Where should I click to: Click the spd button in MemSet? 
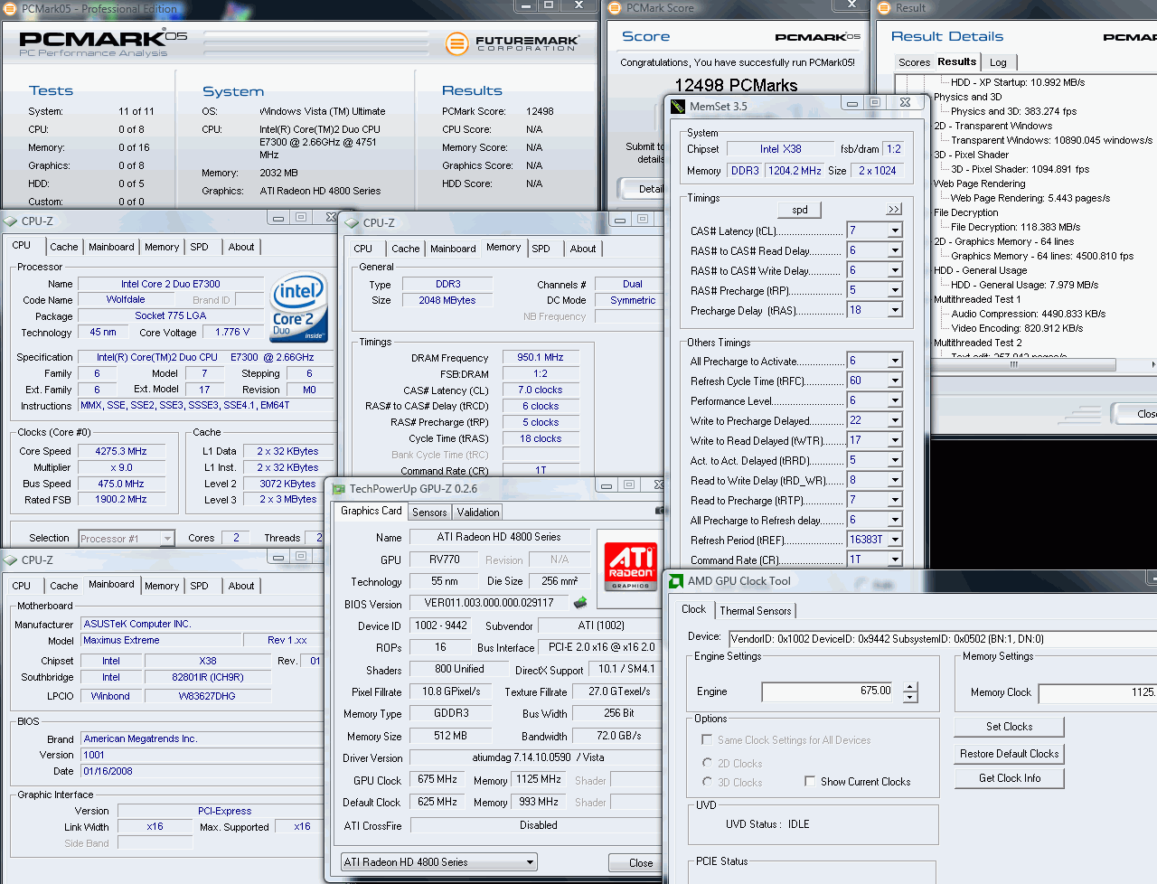coord(800,210)
